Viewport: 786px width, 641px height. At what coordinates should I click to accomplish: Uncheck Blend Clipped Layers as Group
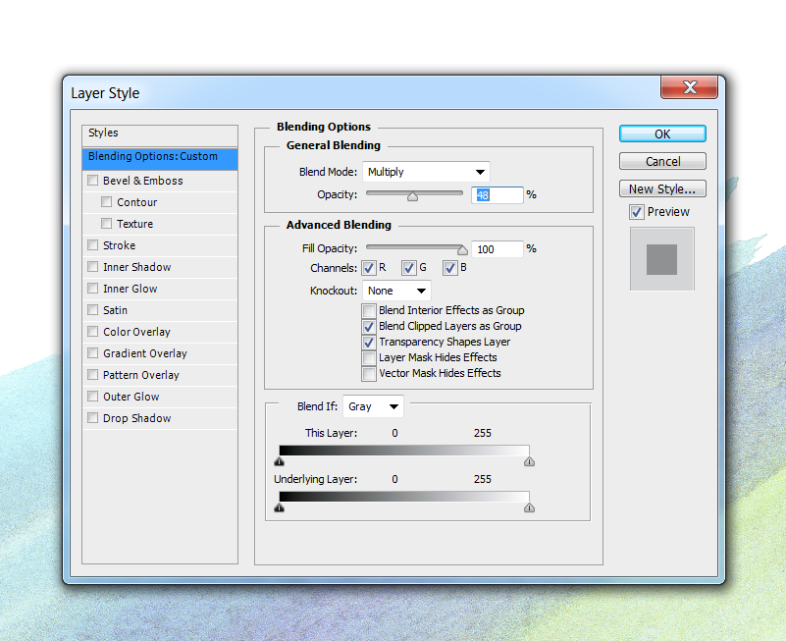click(369, 327)
